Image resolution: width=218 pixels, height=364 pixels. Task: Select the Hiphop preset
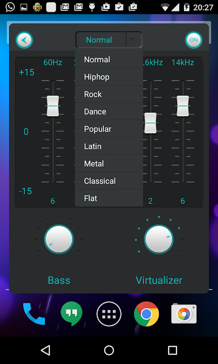click(109, 77)
